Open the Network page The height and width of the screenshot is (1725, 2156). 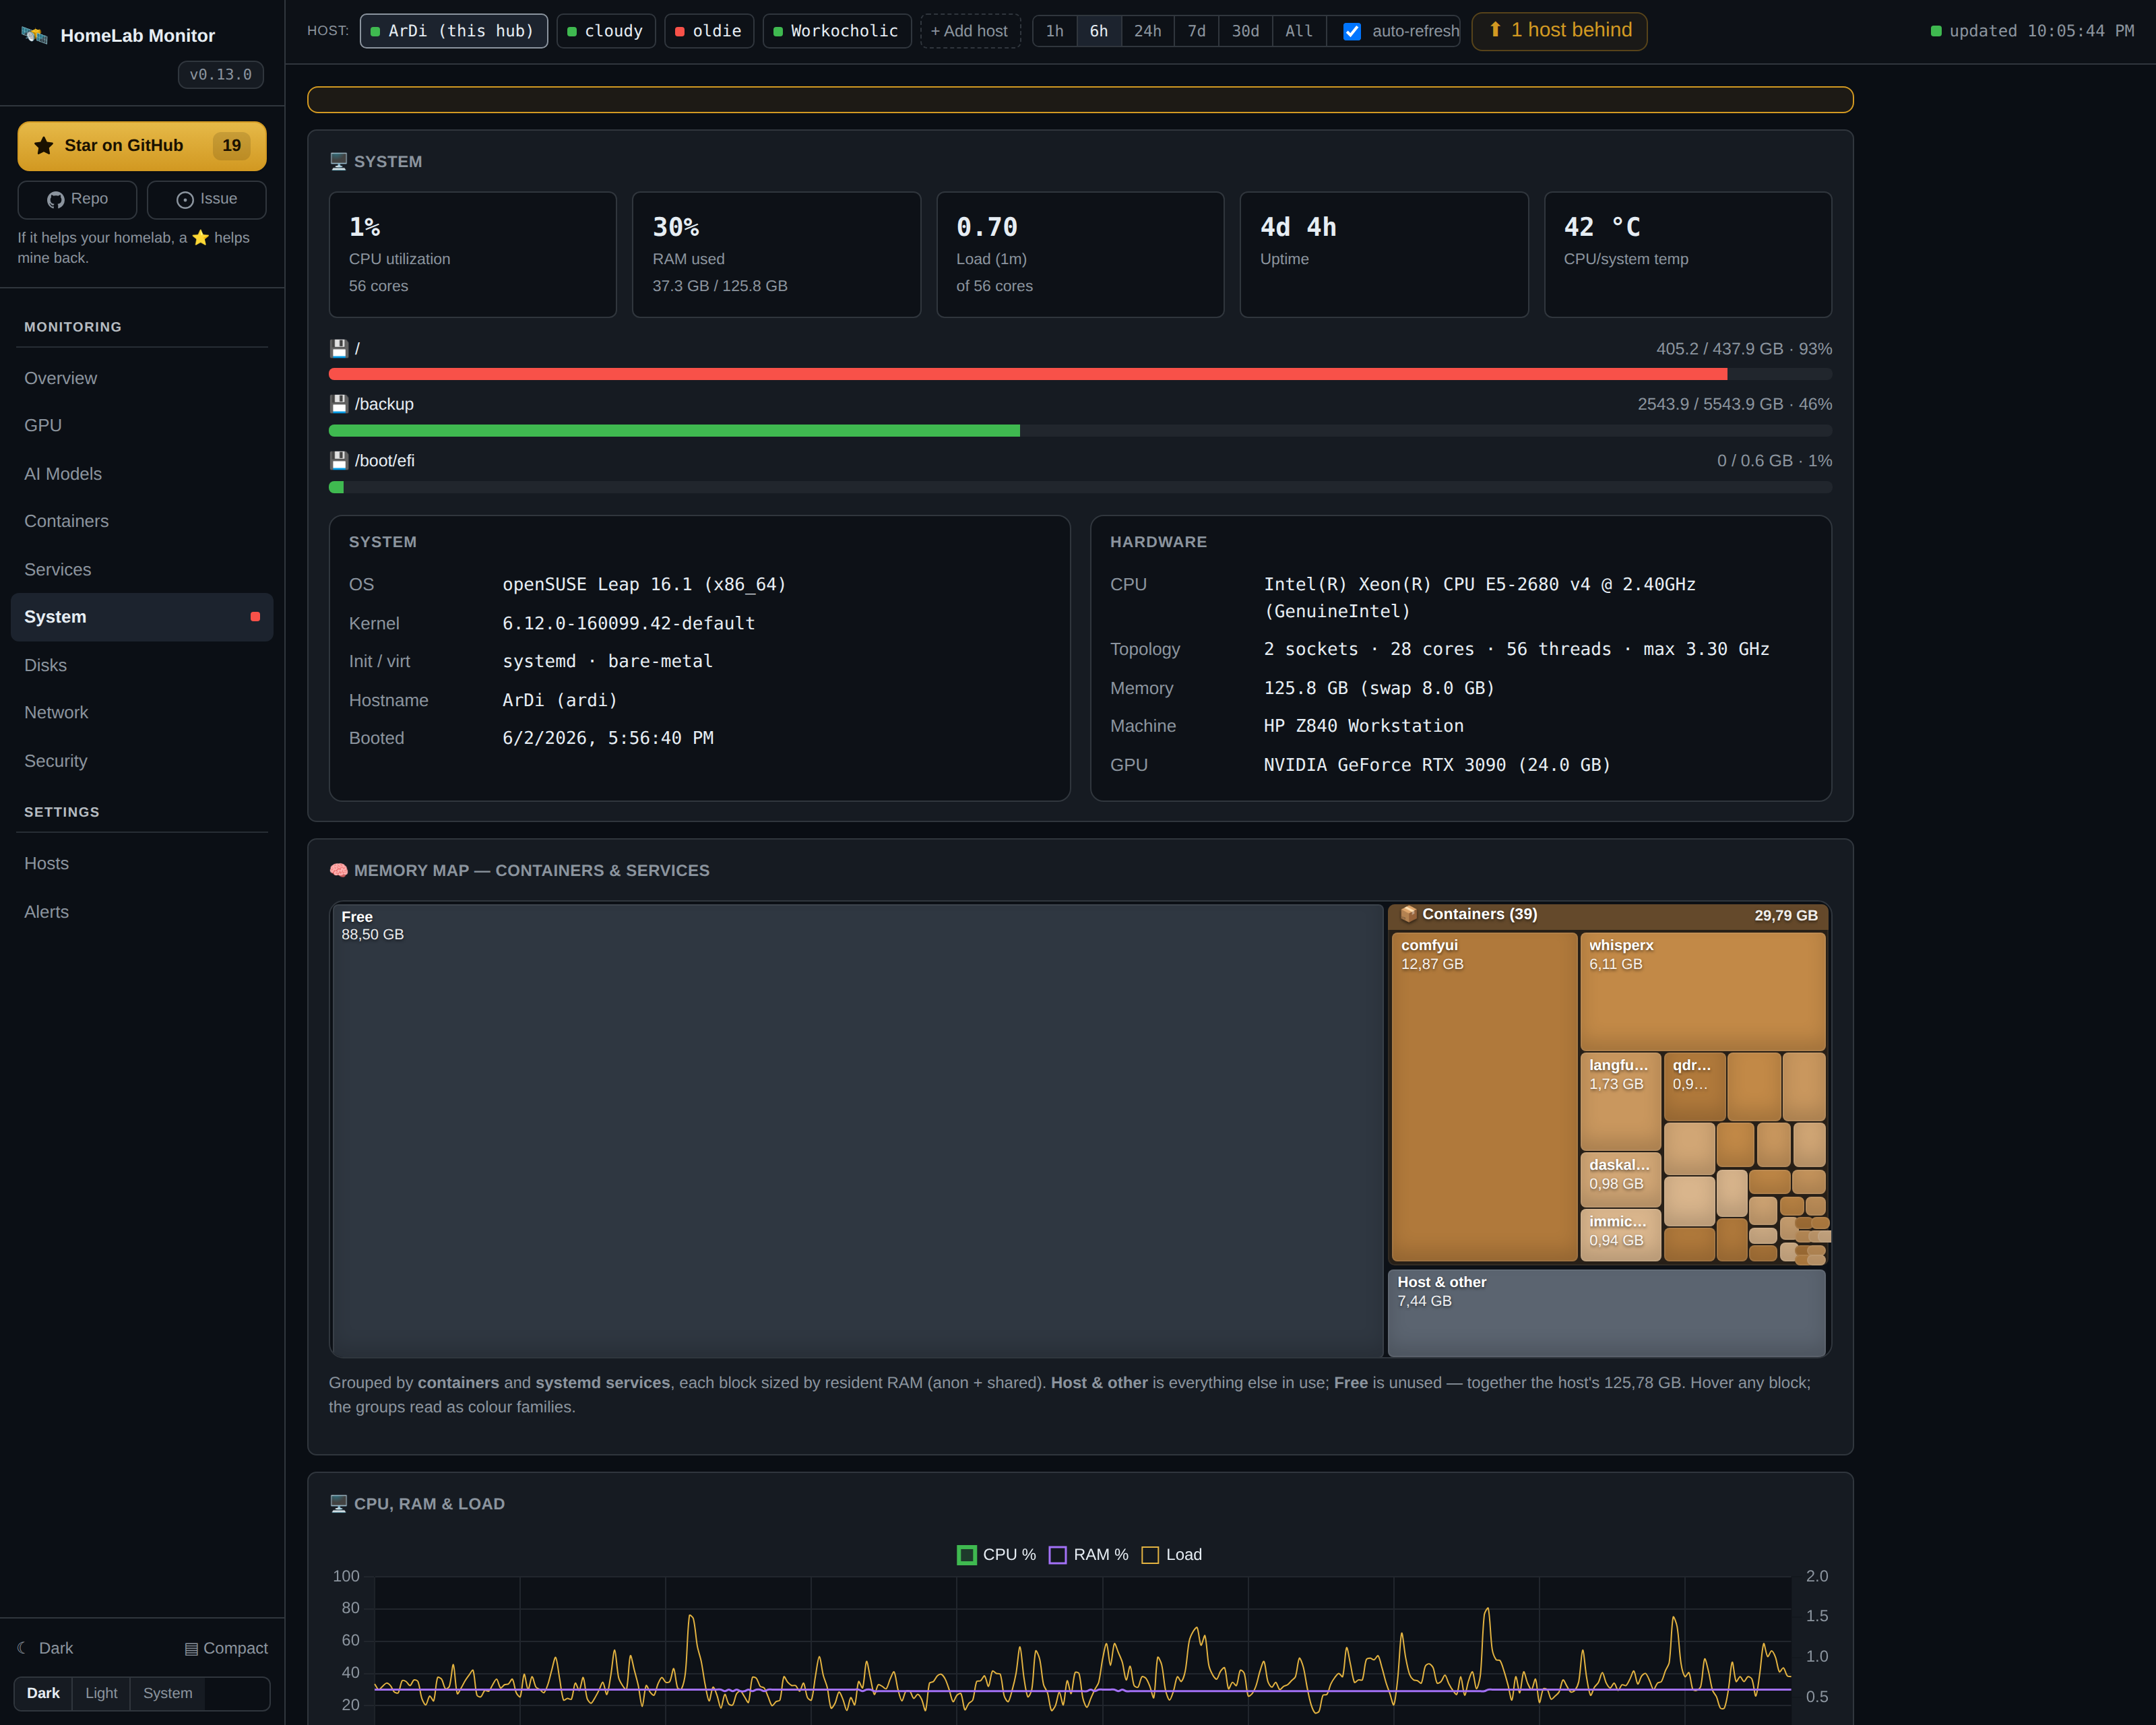click(x=142, y=712)
